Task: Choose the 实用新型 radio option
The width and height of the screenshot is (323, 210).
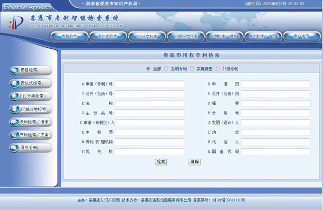Action: (192, 69)
